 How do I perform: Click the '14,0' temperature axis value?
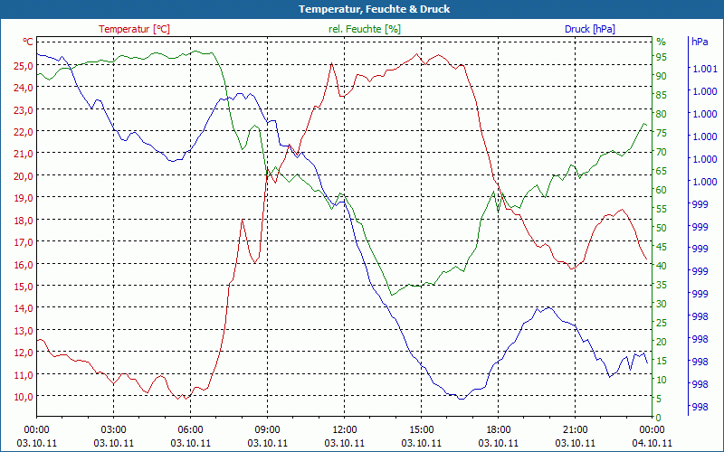pyautogui.click(x=24, y=308)
